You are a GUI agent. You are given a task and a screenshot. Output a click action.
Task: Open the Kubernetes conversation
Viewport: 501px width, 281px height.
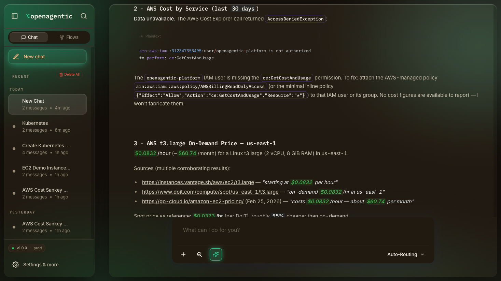[47, 127]
